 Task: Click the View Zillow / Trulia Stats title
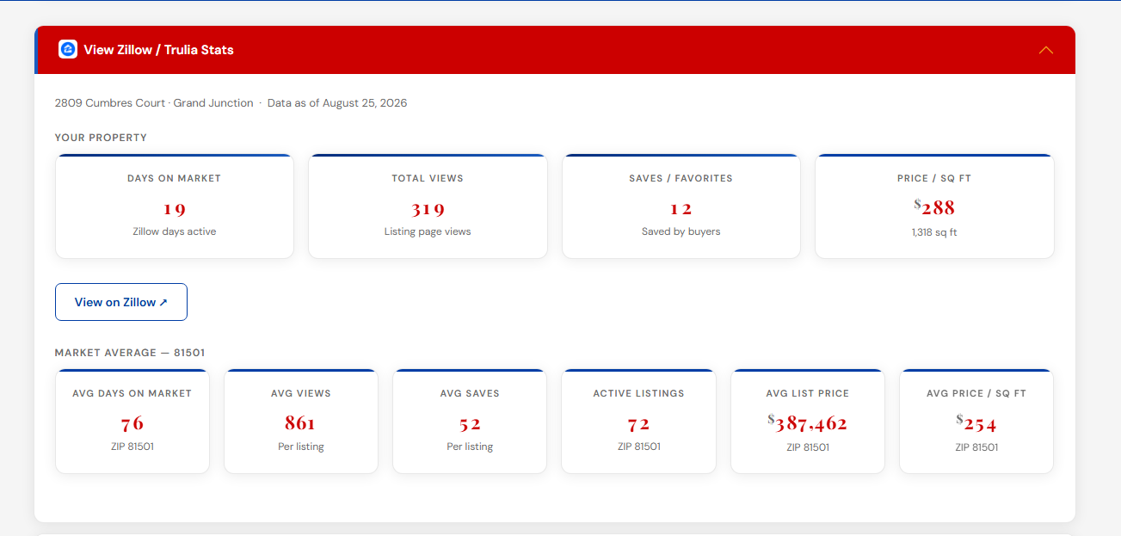tap(158, 50)
